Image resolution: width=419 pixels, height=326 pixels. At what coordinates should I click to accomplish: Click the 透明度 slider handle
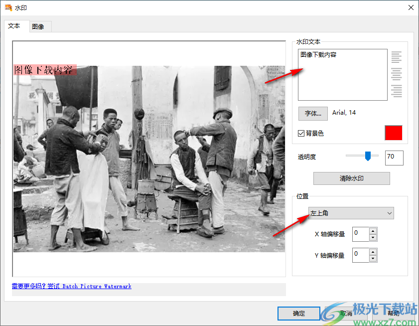pos(368,156)
